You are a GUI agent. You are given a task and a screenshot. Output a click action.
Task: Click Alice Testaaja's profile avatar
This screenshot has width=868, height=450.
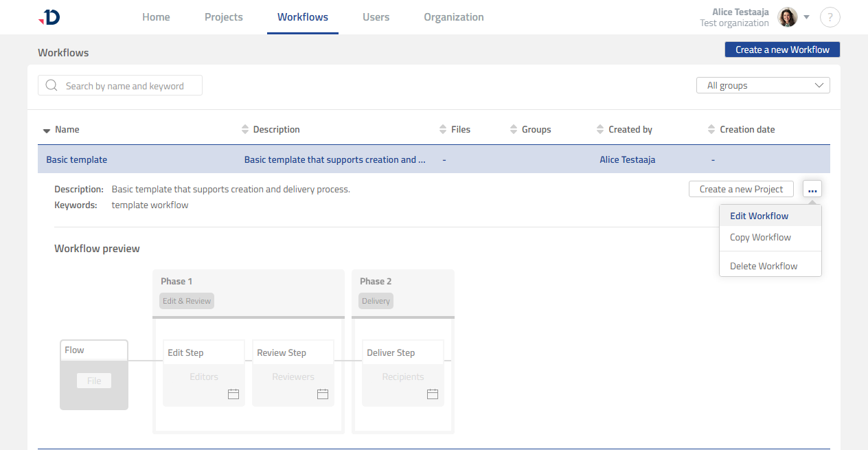(787, 17)
